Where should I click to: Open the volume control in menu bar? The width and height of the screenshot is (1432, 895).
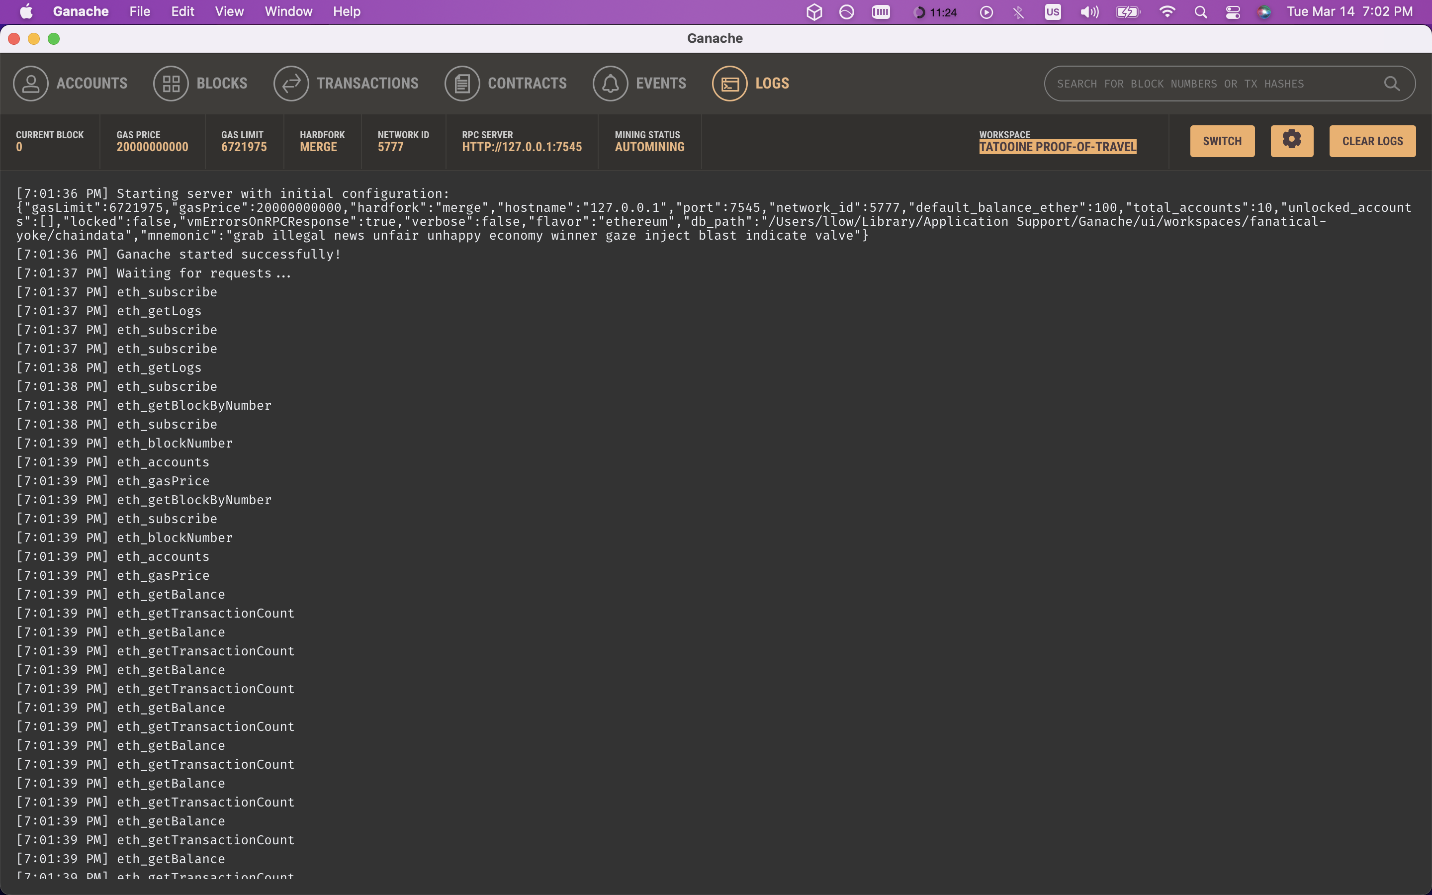[x=1089, y=12]
